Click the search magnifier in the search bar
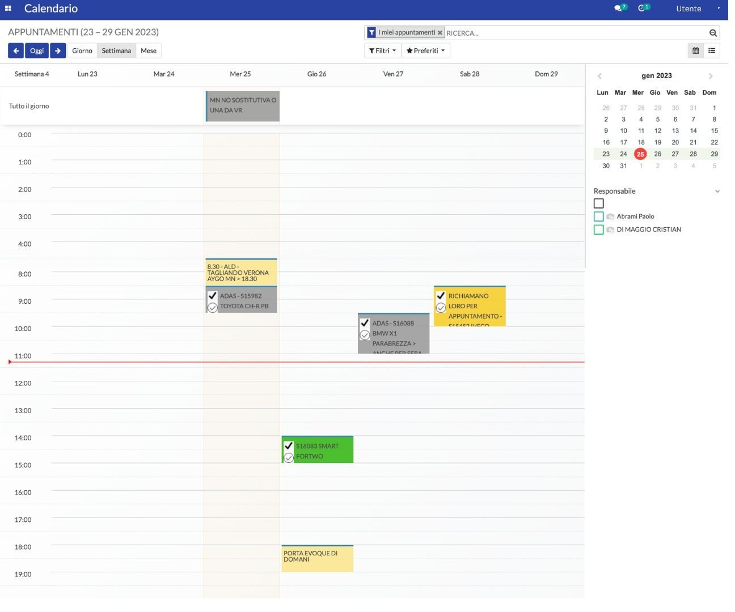 click(713, 33)
